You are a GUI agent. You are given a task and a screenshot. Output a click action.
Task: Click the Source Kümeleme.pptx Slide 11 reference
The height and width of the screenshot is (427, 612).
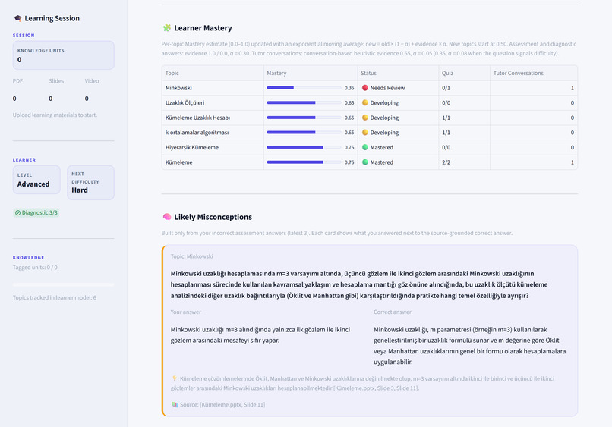point(222,405)
